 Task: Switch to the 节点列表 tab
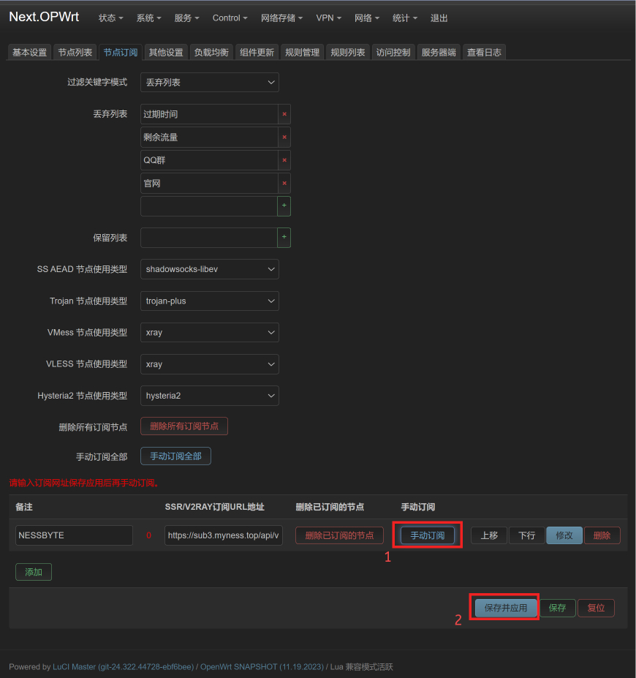(75, 53)
